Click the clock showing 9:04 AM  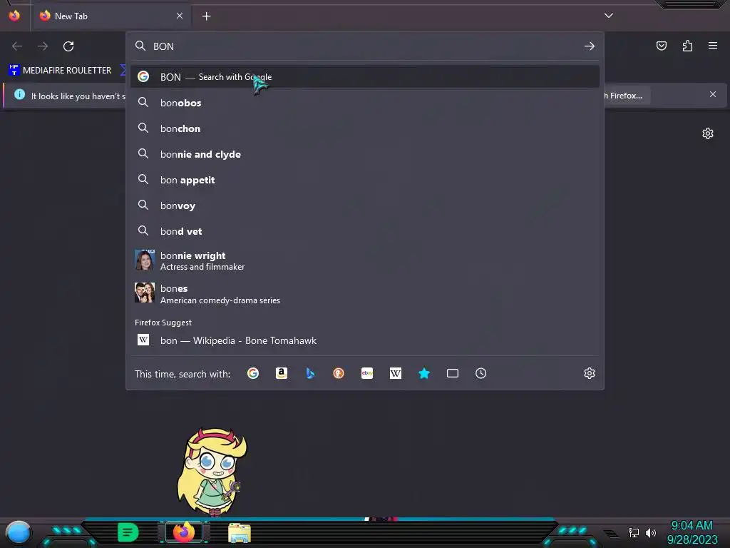pos(692,526)
